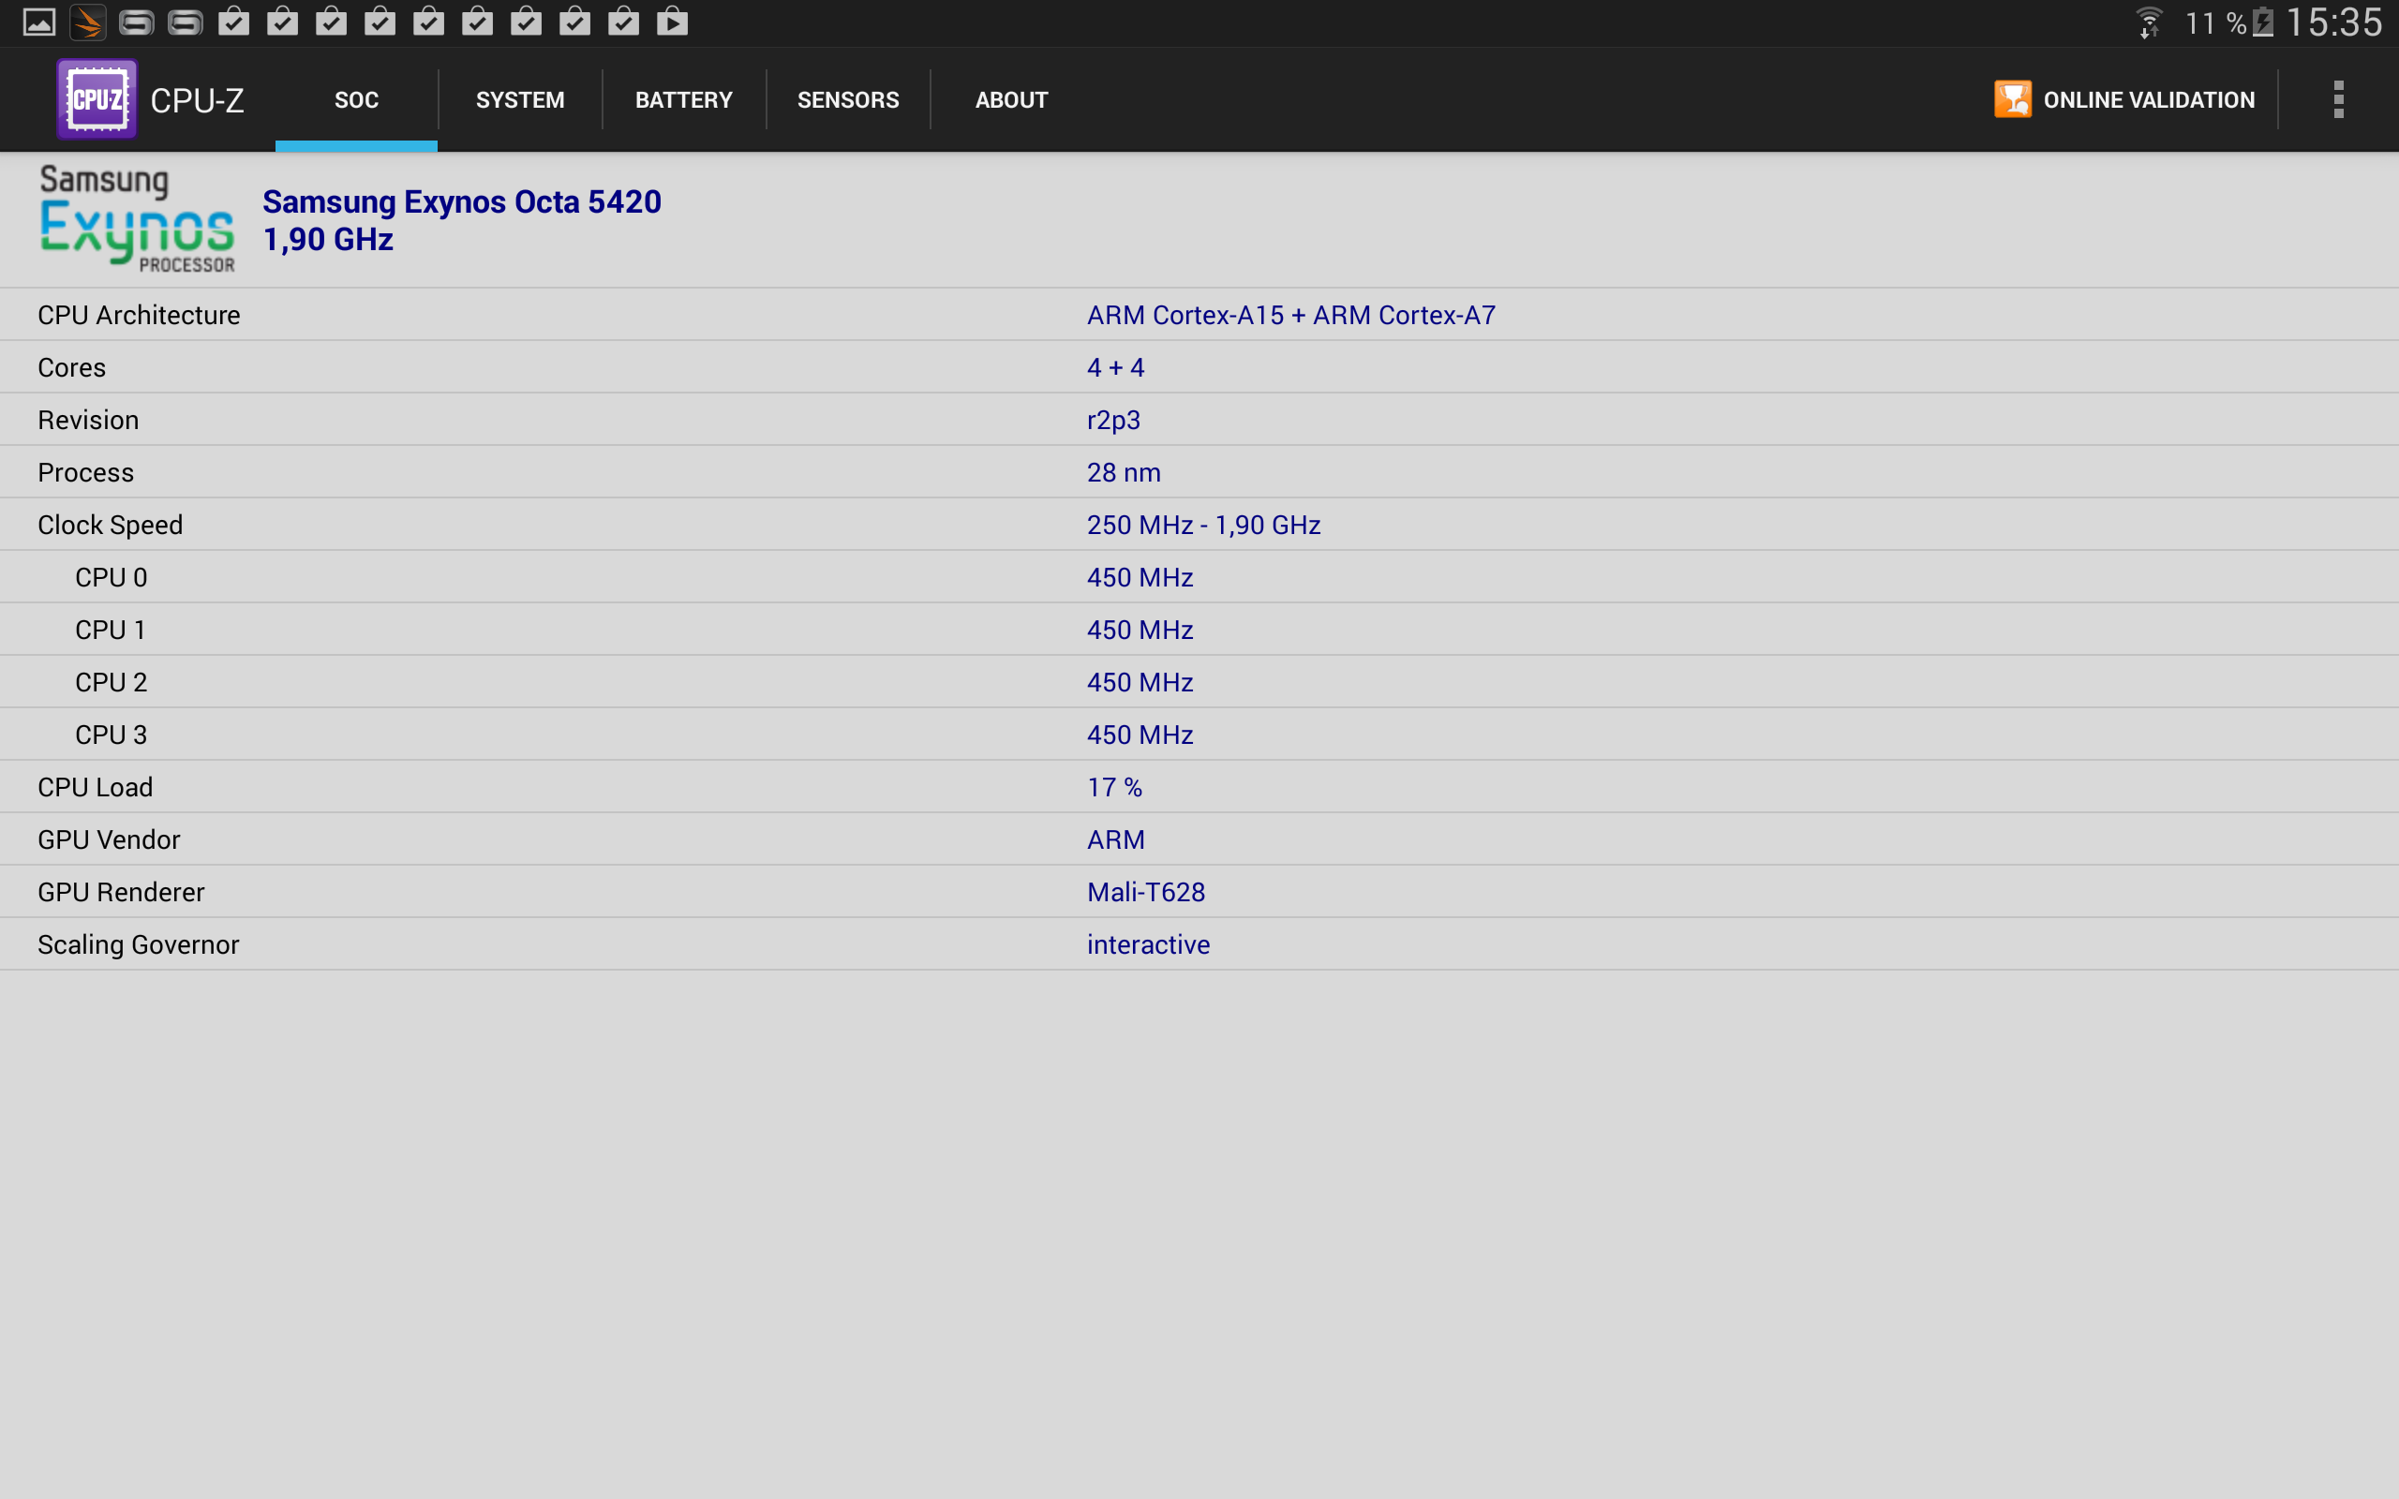Tap the 3DMark orange notification icon
2399x1499 pixels.
coord(88,22)
